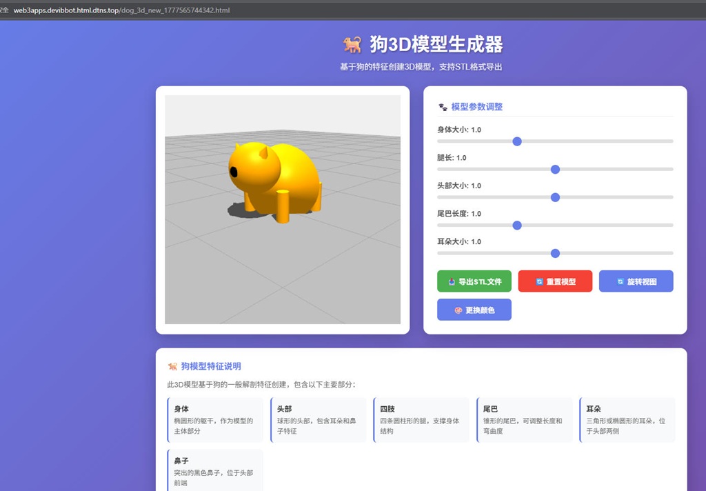Click the refresh icon in the 重置模型 button
This screenshot has height=491, width=706.
point(539,281)
